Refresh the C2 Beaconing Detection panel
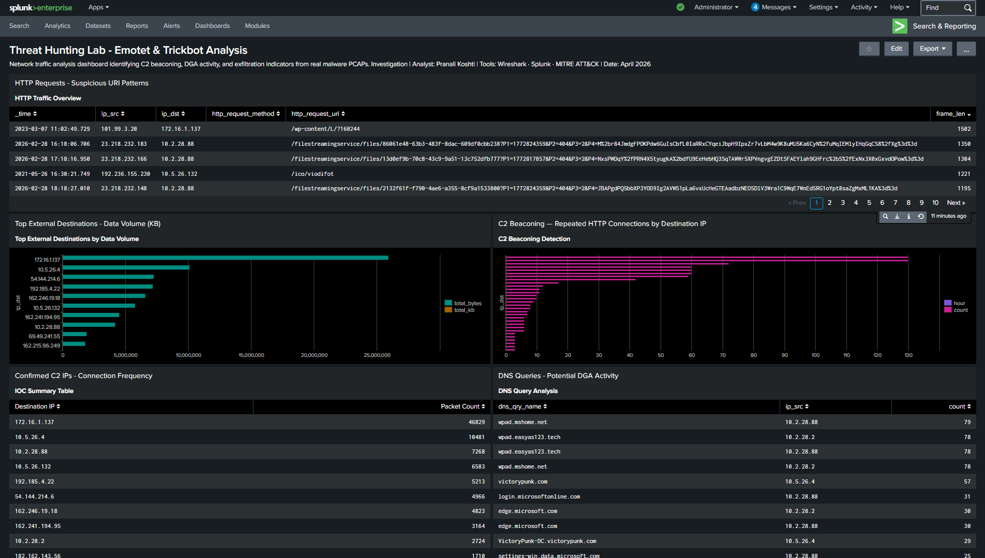The image size is (985, 558). [x=921, y=216]
